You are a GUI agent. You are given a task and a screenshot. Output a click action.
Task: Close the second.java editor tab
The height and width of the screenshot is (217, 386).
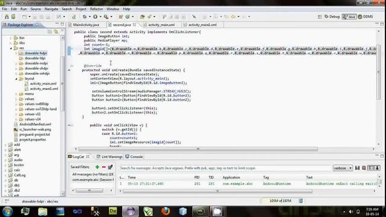(134, 25)
